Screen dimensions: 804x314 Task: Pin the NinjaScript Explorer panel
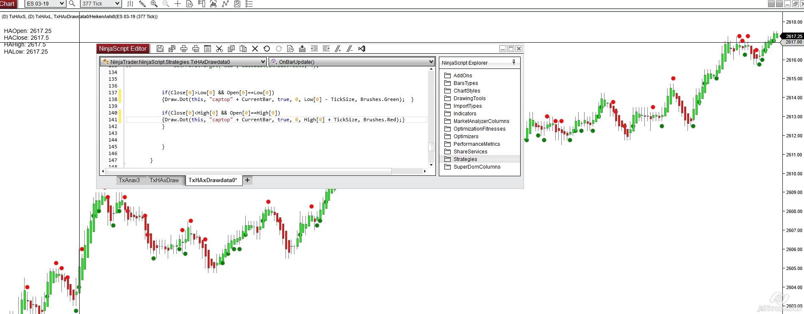point(514,63)
